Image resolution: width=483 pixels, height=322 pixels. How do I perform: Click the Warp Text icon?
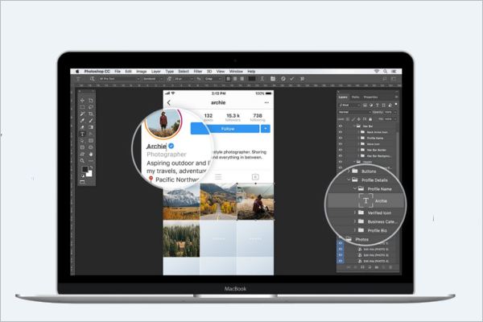262,79
